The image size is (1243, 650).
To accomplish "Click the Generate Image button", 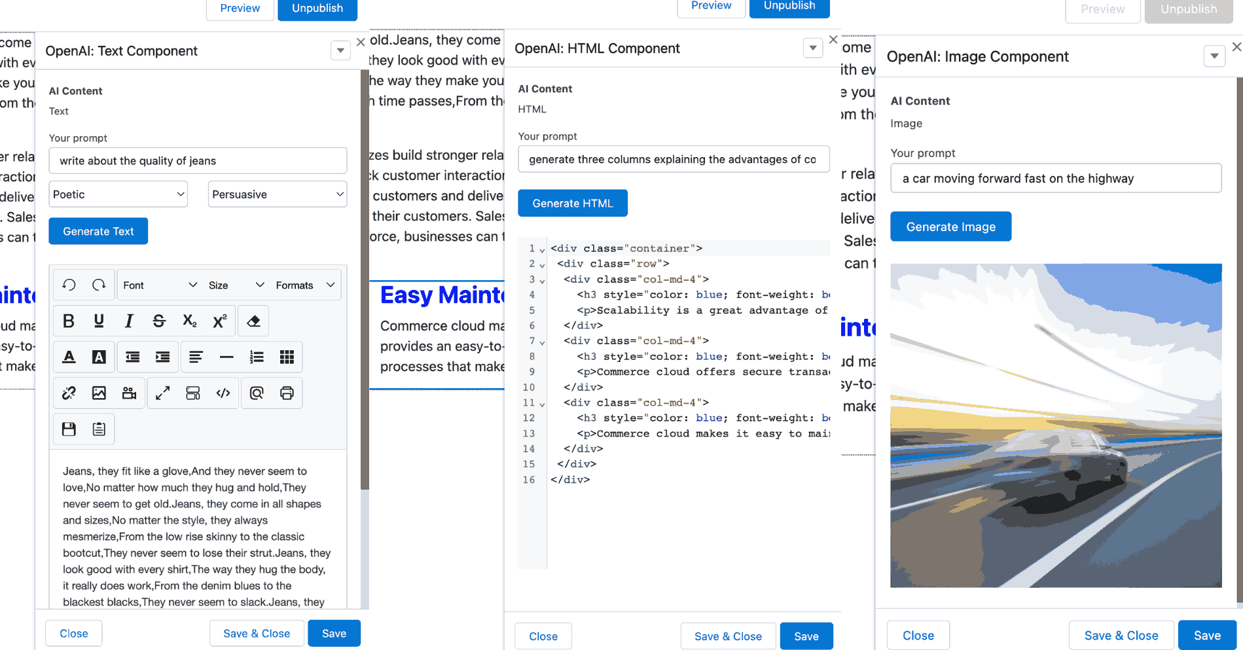I will click(x=951, y=226).
